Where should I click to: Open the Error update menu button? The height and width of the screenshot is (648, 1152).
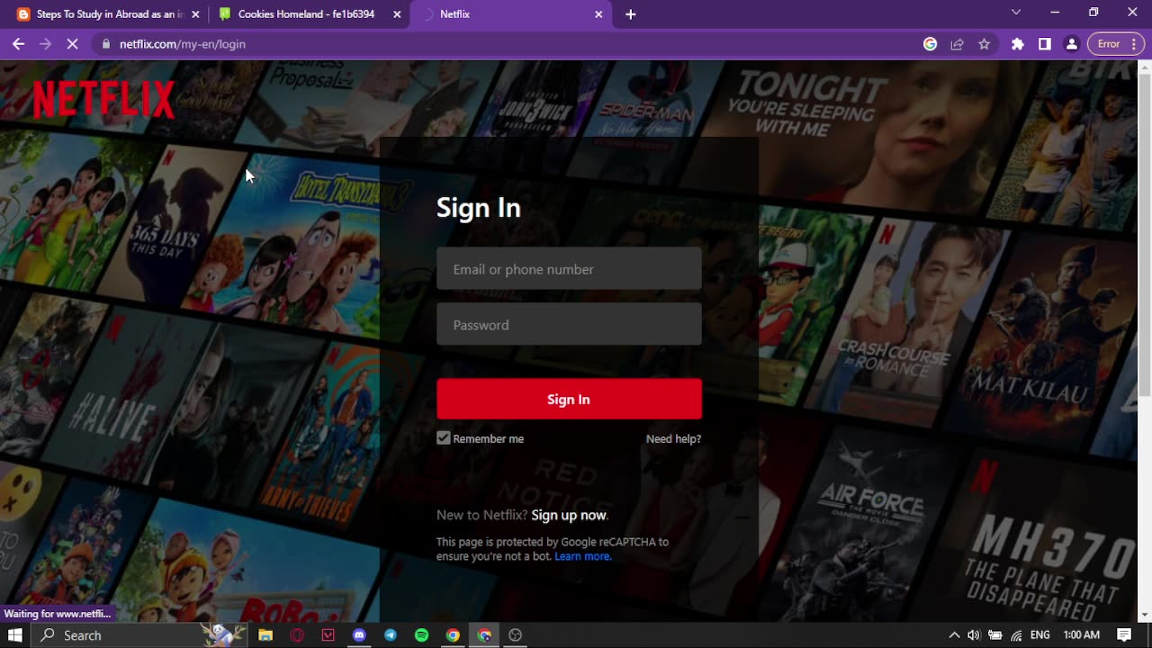pyautogui.click(x=1117, y=43)
